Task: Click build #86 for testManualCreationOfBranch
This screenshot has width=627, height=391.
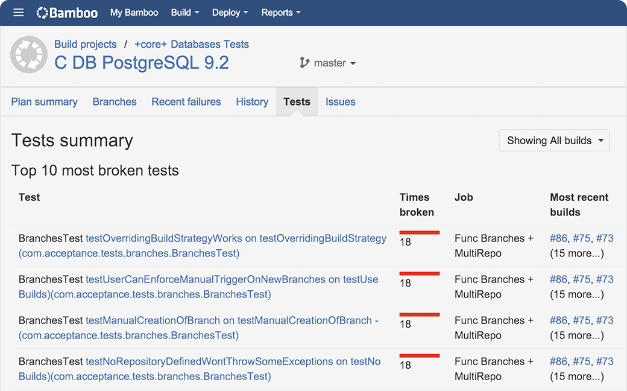Action: 558,320
